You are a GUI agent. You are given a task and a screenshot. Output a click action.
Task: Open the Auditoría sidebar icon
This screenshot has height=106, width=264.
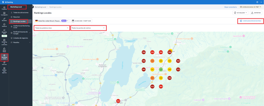4,25
